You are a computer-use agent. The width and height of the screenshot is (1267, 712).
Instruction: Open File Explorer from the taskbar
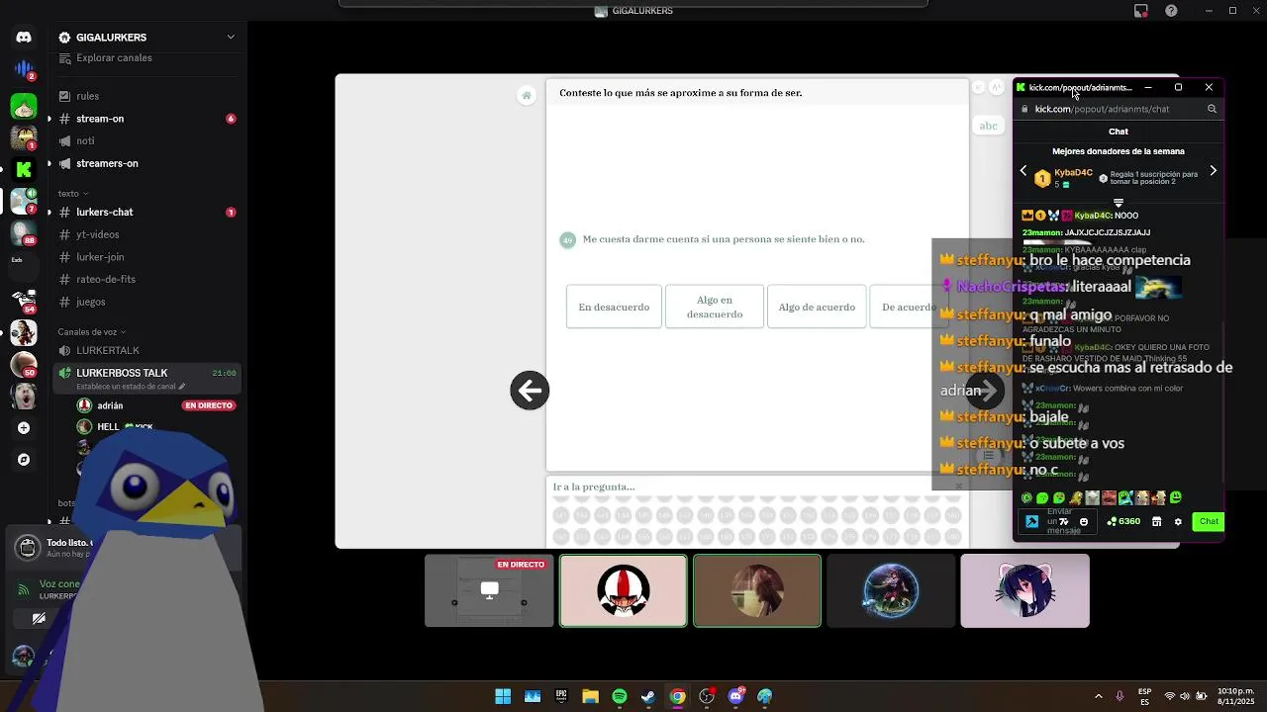pyautogui.click(x=590, y=696)
